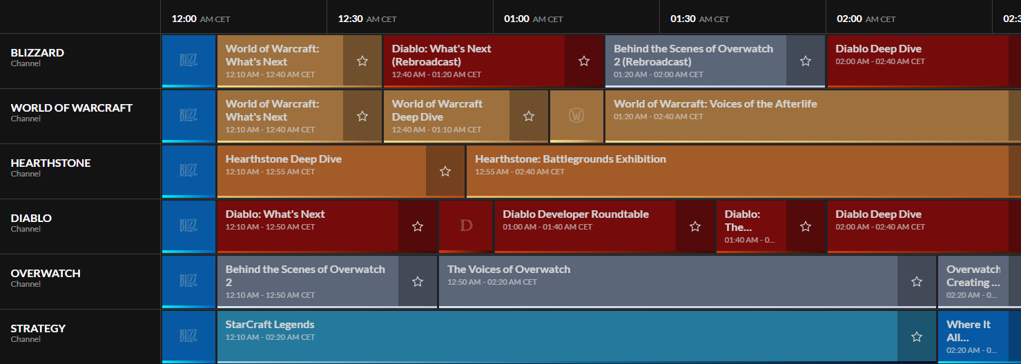Screen dimensions: 1021x364
Task: Favorite the Blizzard channel's World of Warcraft: What's Next
Action: 362,61
